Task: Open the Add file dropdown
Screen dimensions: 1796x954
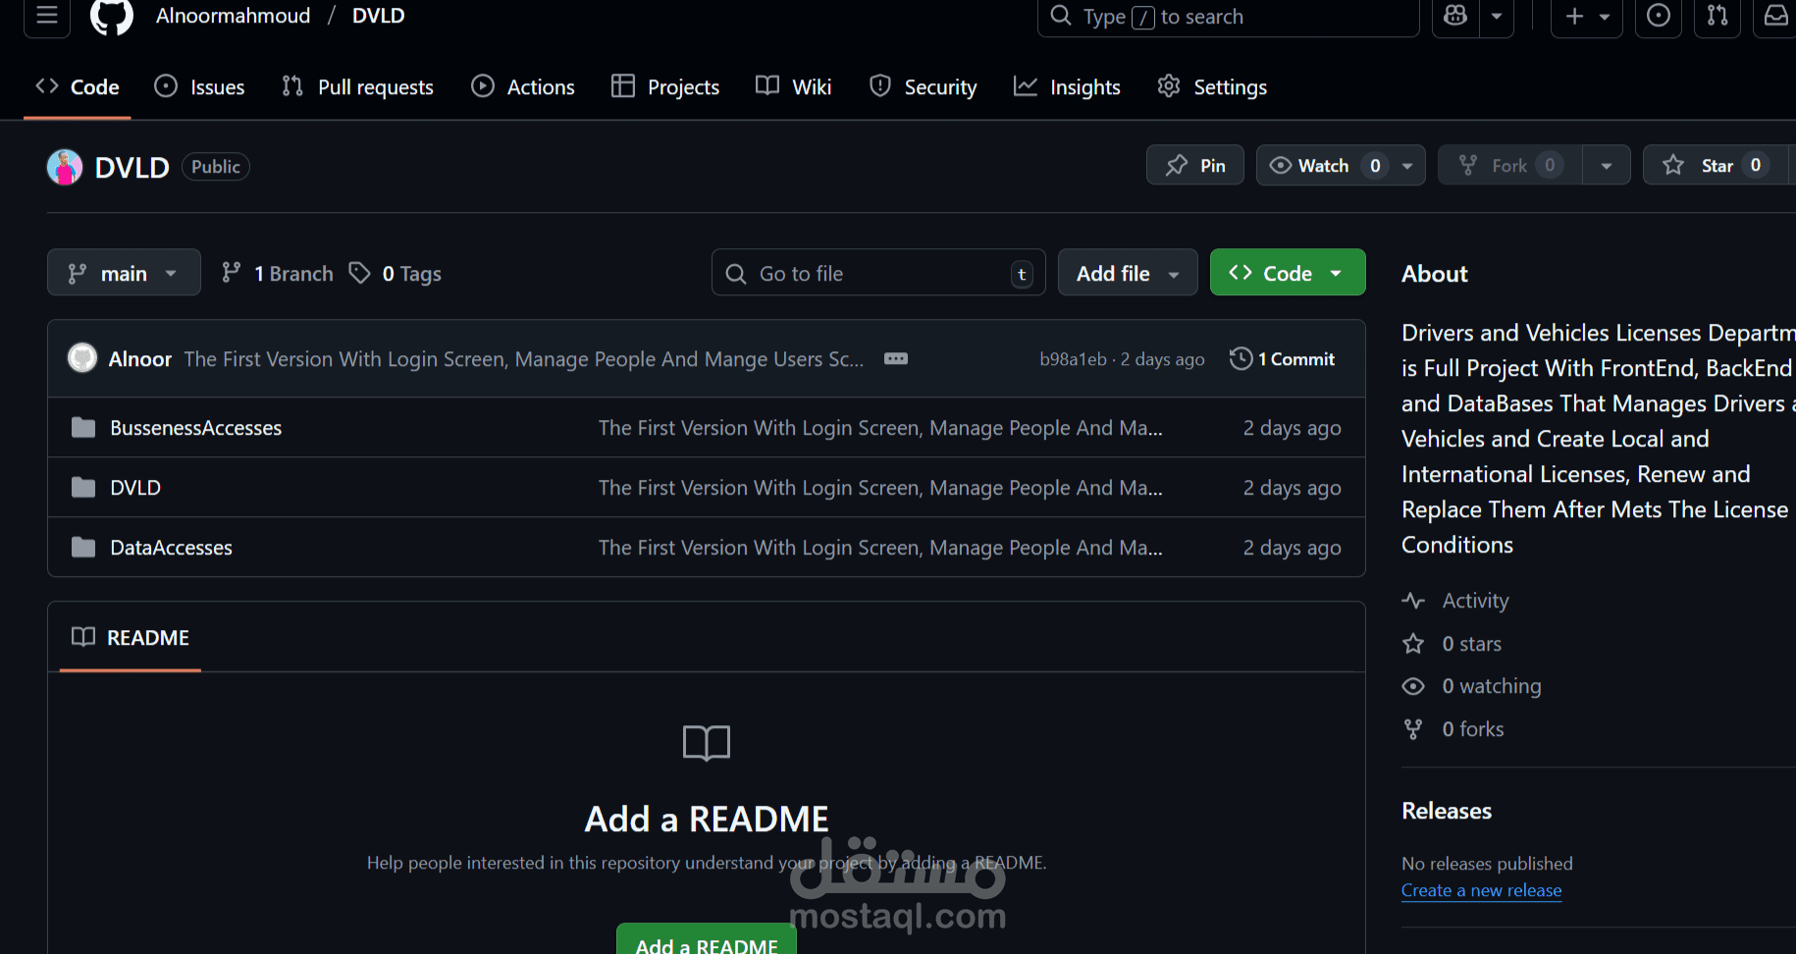Action: [1128, 272]
